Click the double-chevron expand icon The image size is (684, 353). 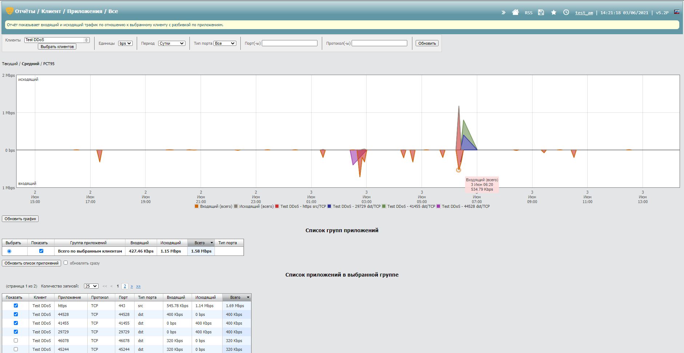coord(504,12)
